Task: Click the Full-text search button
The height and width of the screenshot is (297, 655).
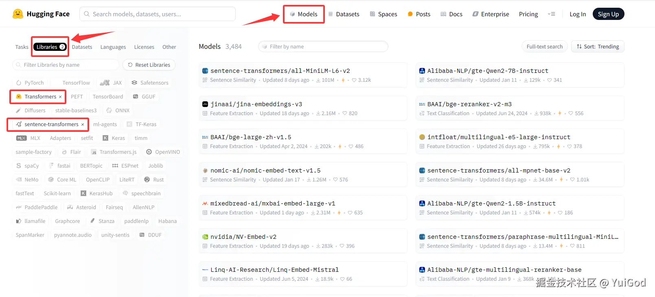Action: pos(545,46)
